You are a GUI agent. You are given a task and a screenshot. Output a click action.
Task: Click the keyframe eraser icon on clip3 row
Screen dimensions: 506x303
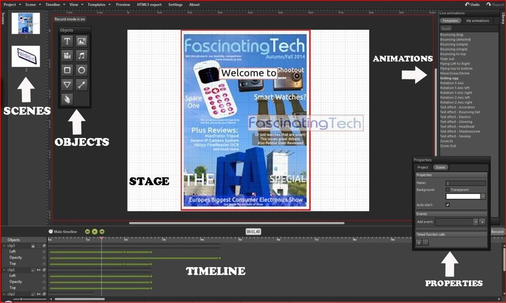tap(44, 245)
